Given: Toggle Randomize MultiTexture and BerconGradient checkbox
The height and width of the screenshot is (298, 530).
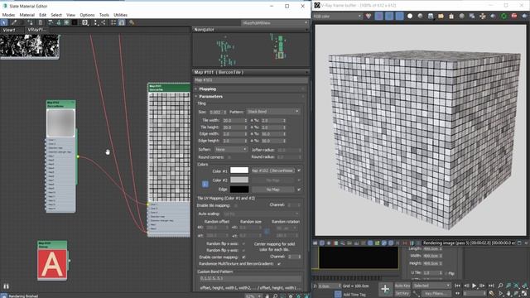Looking at the screenshot, I should [x=279, y=263].
